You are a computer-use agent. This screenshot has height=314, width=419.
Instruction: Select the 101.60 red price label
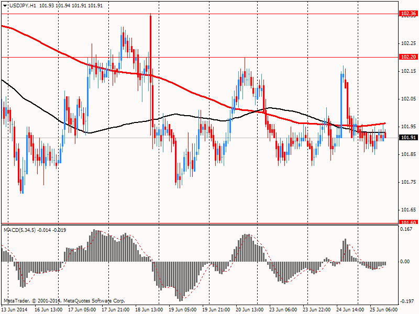[x=409, y=222]
